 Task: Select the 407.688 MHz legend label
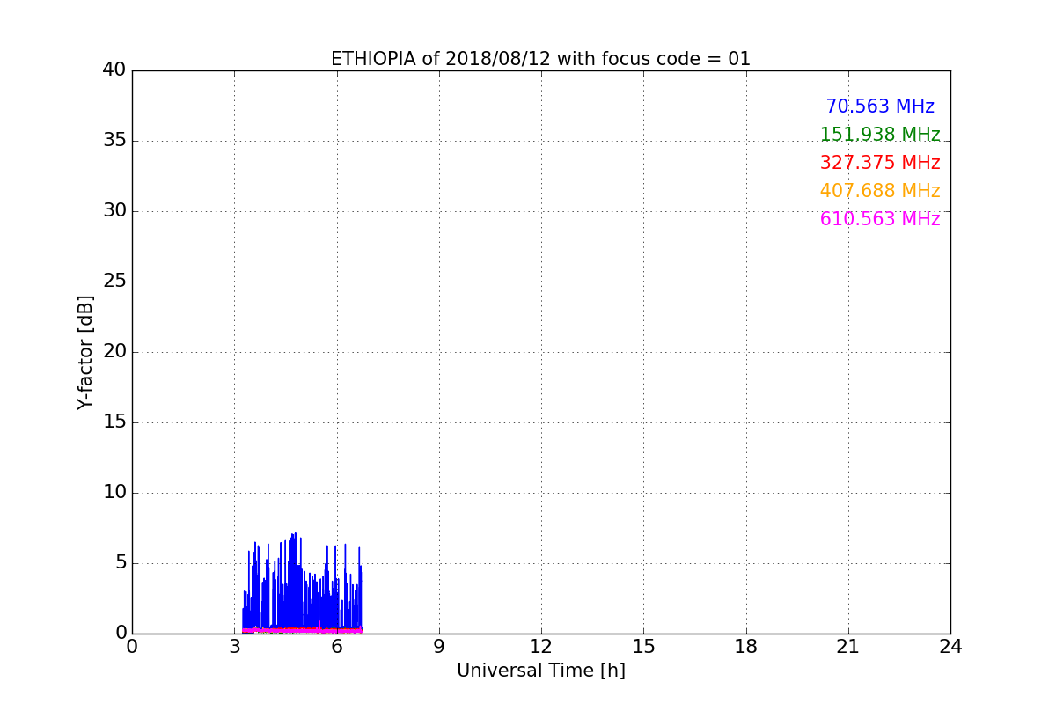[x=880, y=191]
